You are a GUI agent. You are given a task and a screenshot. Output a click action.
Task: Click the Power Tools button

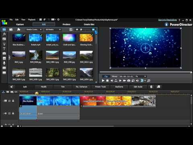click(101, 87)
